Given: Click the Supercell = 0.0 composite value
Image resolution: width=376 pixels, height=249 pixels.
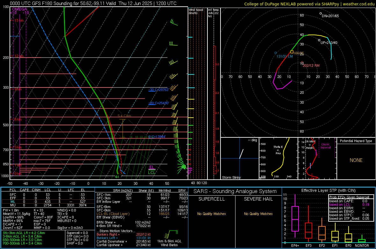Looking at the screenshot, I should pyautogui.click(x=77, y=233).
